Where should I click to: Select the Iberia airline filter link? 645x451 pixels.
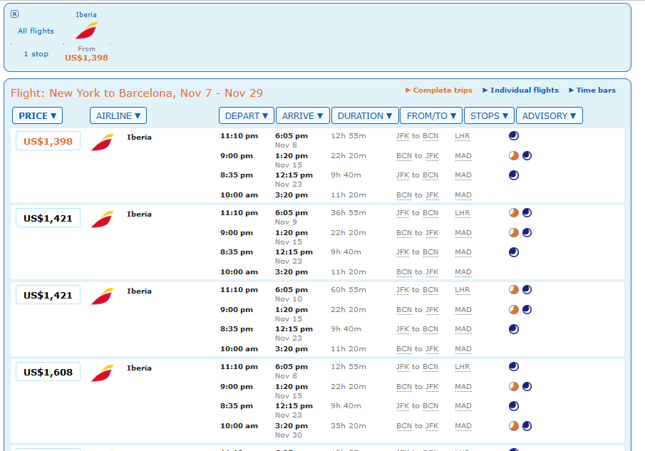click(x=86, y=14)
